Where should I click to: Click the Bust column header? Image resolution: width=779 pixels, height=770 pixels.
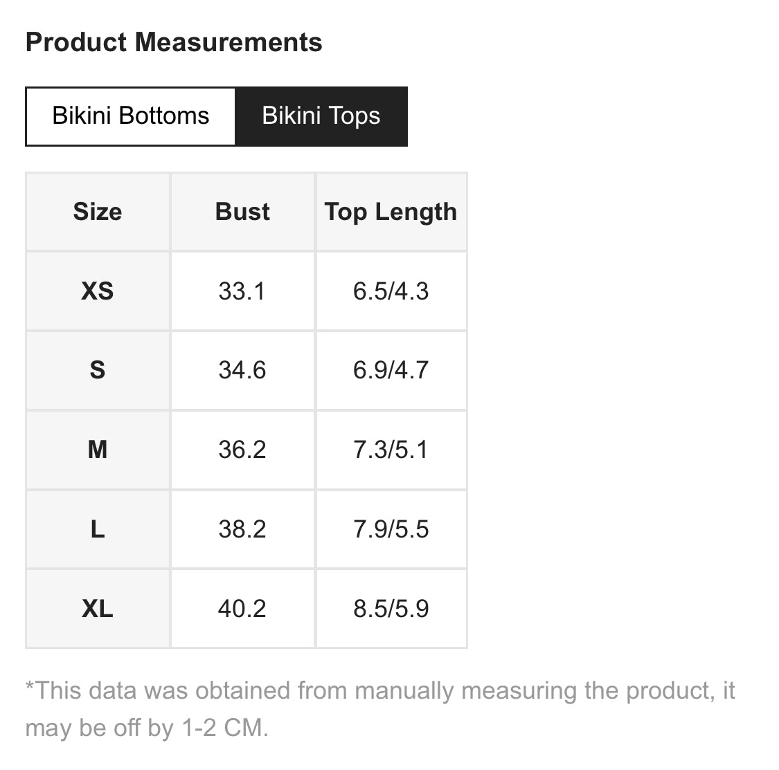[x=242, y=212]
